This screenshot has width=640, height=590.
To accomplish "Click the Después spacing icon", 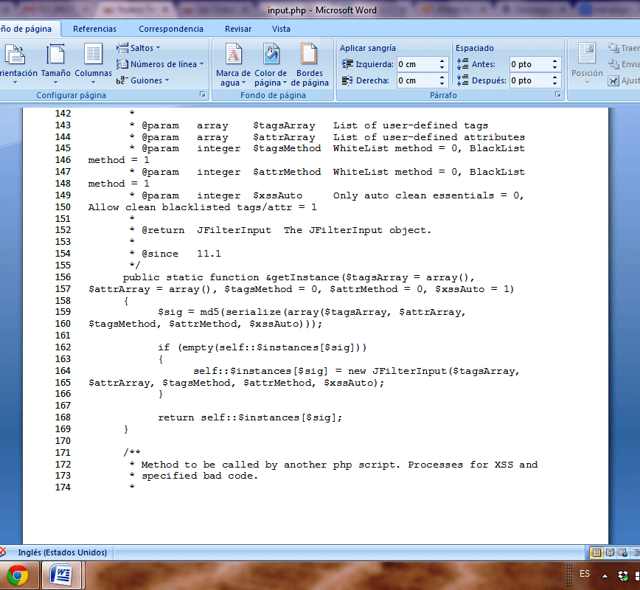I will click(462, 80).
